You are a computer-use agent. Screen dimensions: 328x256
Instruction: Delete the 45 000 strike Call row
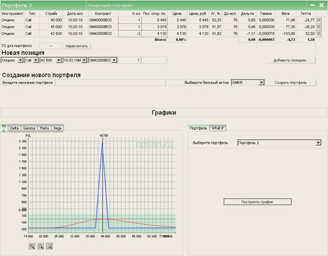click(319, 27)
